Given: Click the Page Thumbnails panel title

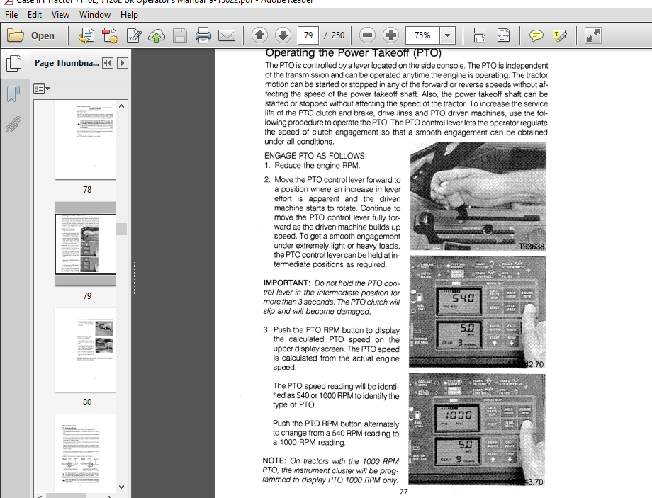Looking at the screenshot, I should [x=67, y=63].
